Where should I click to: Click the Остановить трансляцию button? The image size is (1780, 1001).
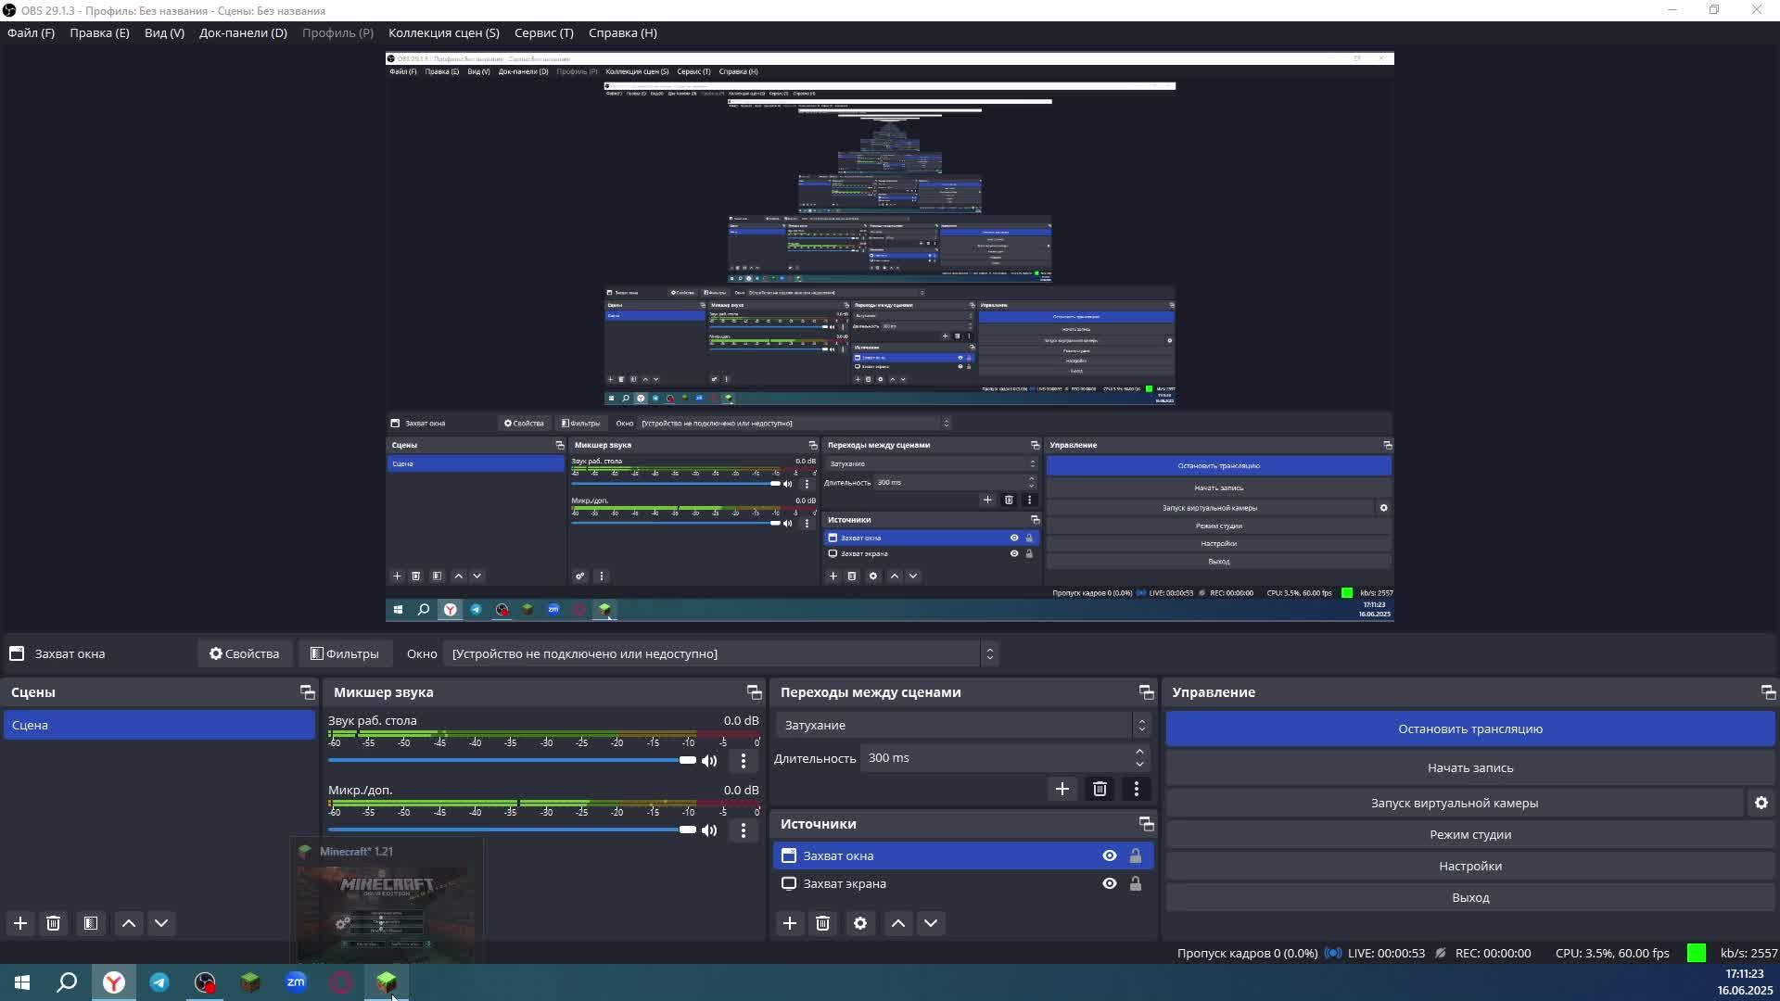click(x=1469, y=729)
